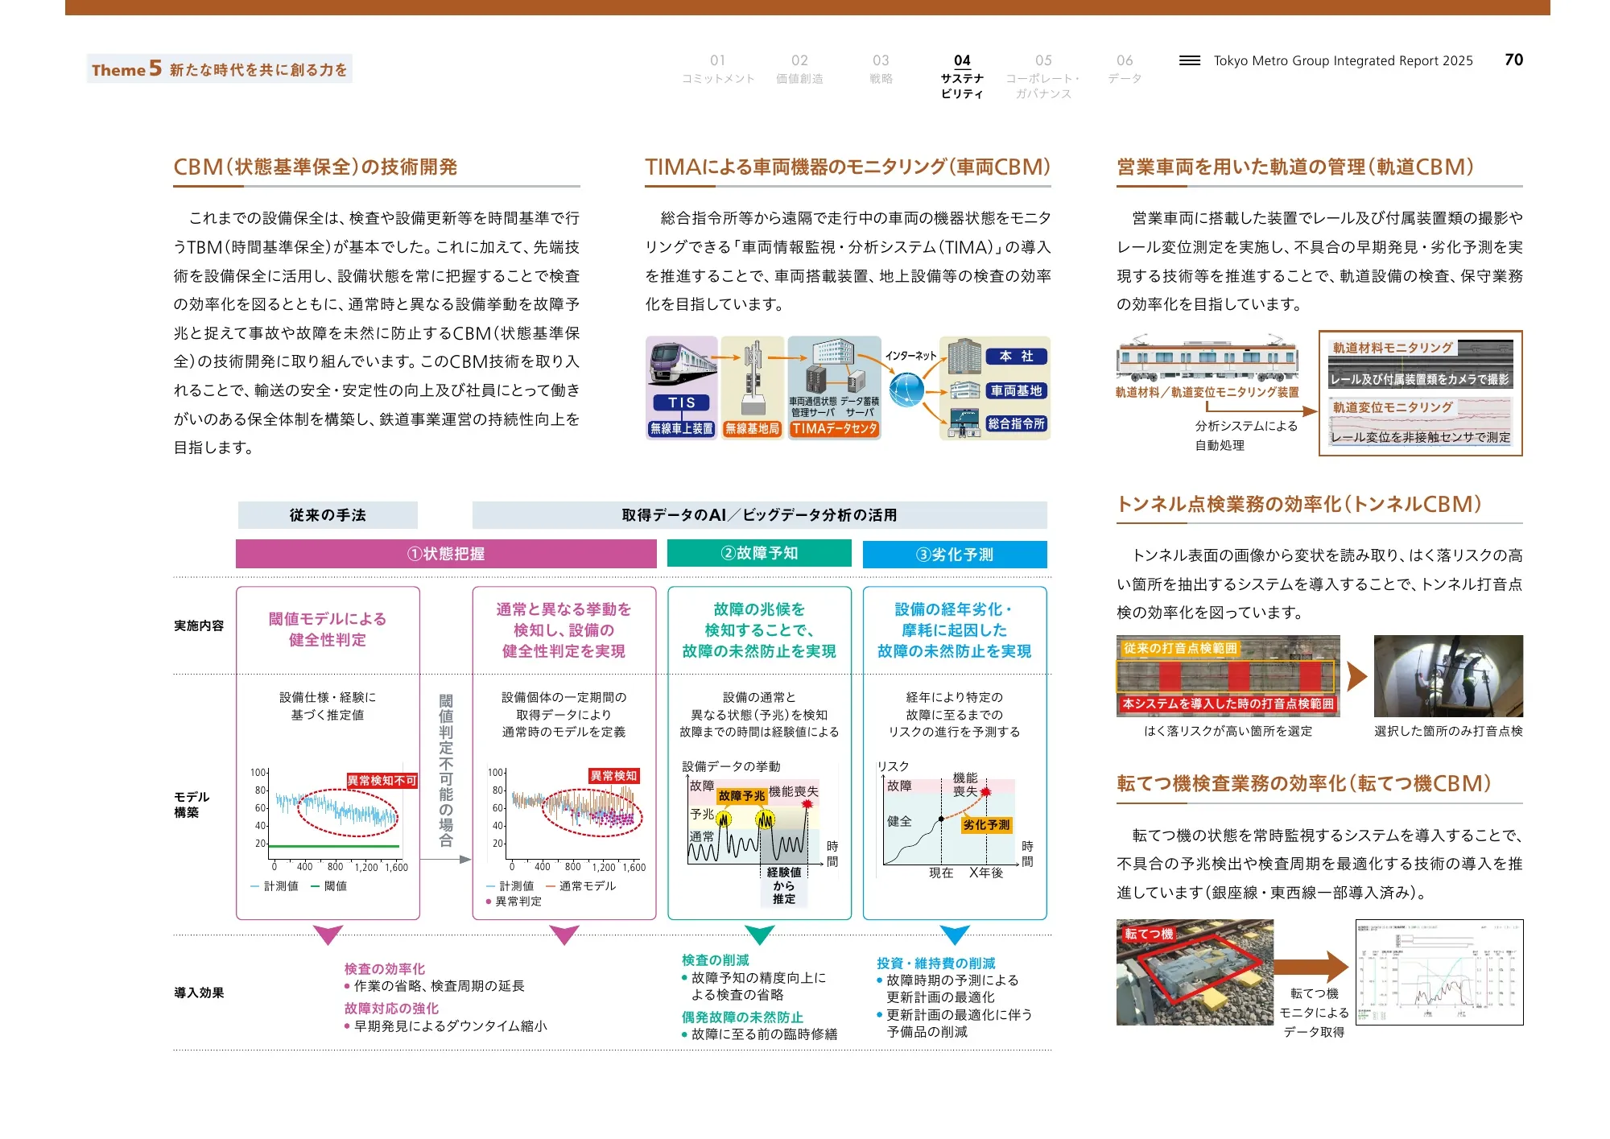Screen dimensions: 1610x1139
Task: Click the 本社 building icon
Action: 964,357
